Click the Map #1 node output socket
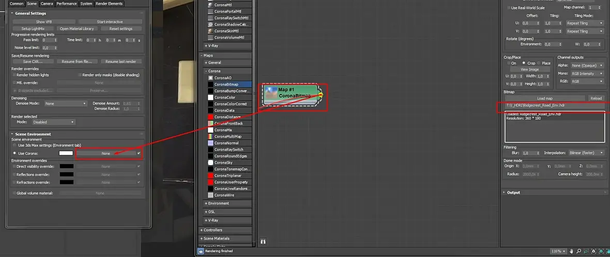610x257 pixels. pyautogui.click(x=321, y=95)
